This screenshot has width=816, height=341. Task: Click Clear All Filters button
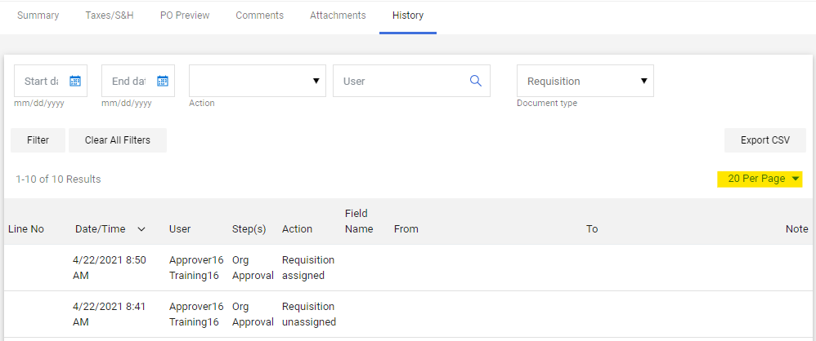[x=118, y=140]
